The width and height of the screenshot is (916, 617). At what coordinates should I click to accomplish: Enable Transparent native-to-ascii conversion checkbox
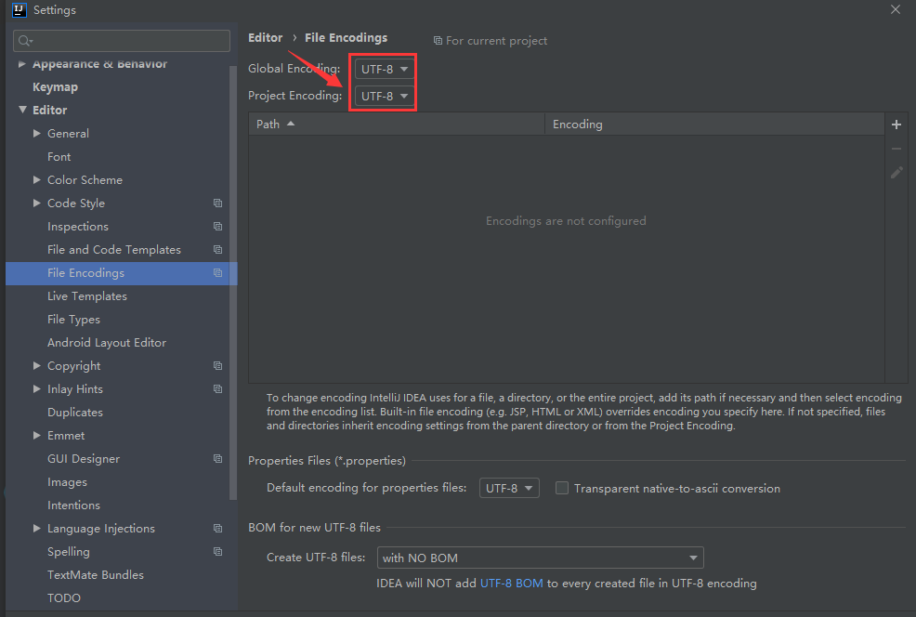tap(562, 488)
